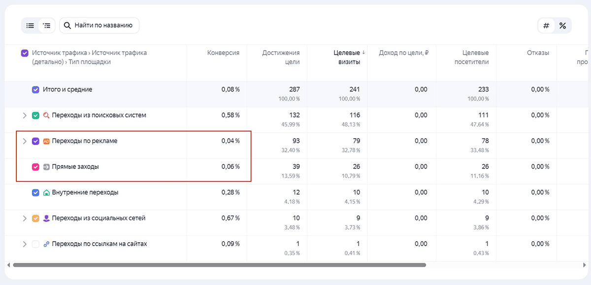This screenshot has height=285, width=591.
Task: Click the chain-link icon beside Переходы по ссылкам
Action: (47, 243)
